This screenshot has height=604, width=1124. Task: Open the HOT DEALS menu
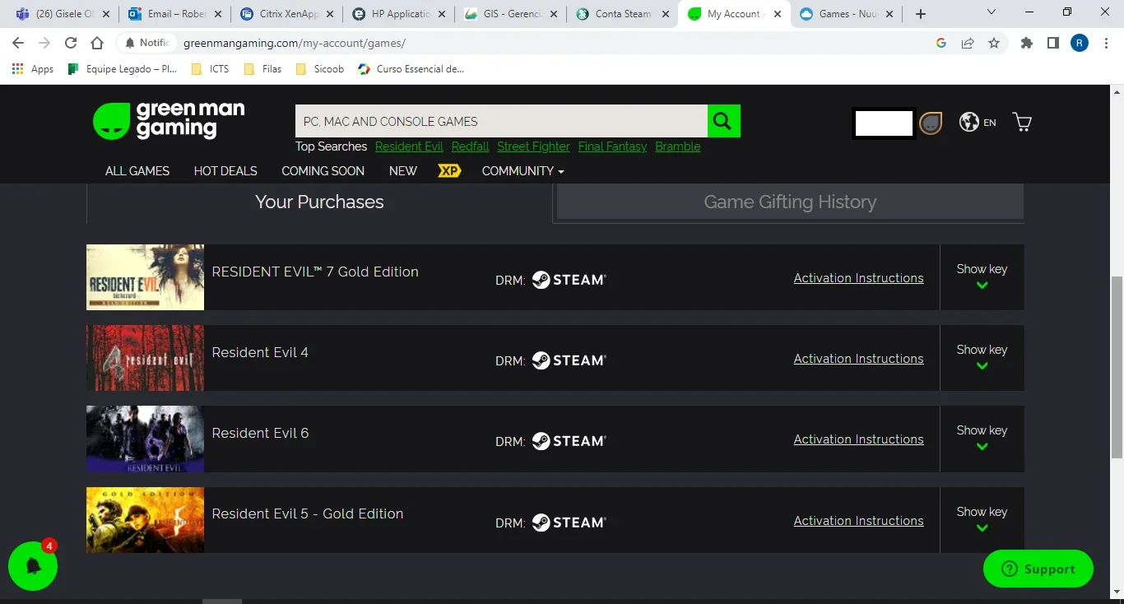tap(225, 170)
